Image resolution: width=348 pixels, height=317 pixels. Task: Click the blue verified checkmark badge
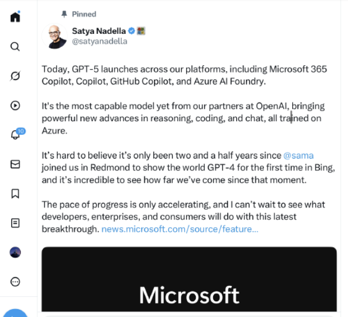tap(131, 31)
